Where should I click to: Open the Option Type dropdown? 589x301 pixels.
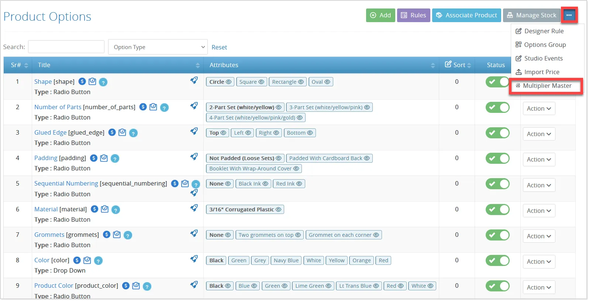point(158,47)
